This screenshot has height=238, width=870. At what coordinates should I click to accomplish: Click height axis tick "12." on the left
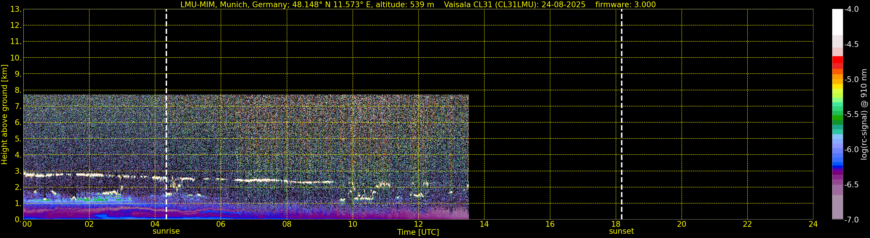coord(16,25)
